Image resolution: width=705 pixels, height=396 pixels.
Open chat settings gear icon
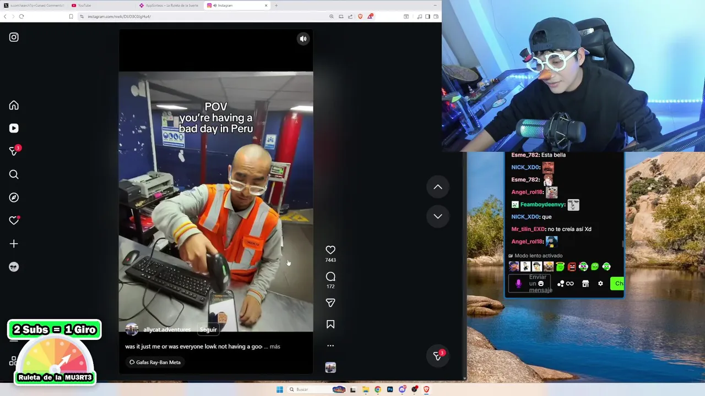(600, 284)
